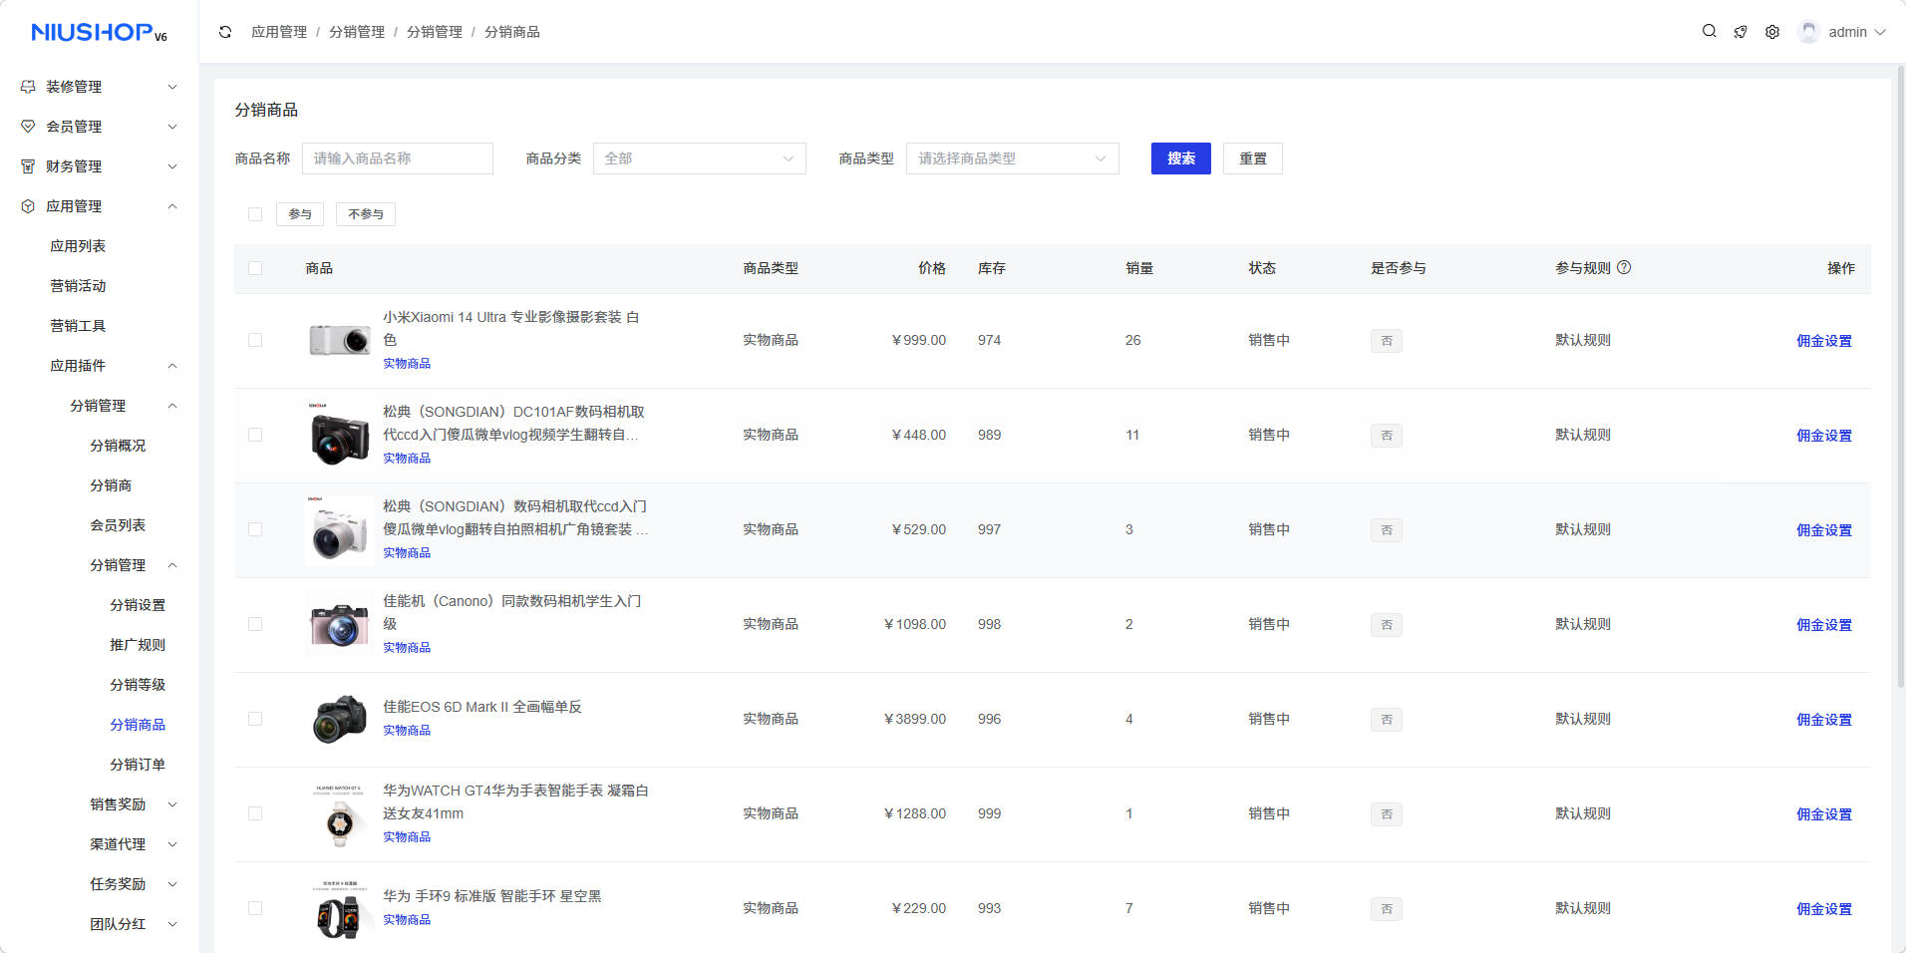1906x953 pixels.
Task: Open 佣金设置 for 华为WATCH GT4 row
Action: click(x=1823, y=814)
